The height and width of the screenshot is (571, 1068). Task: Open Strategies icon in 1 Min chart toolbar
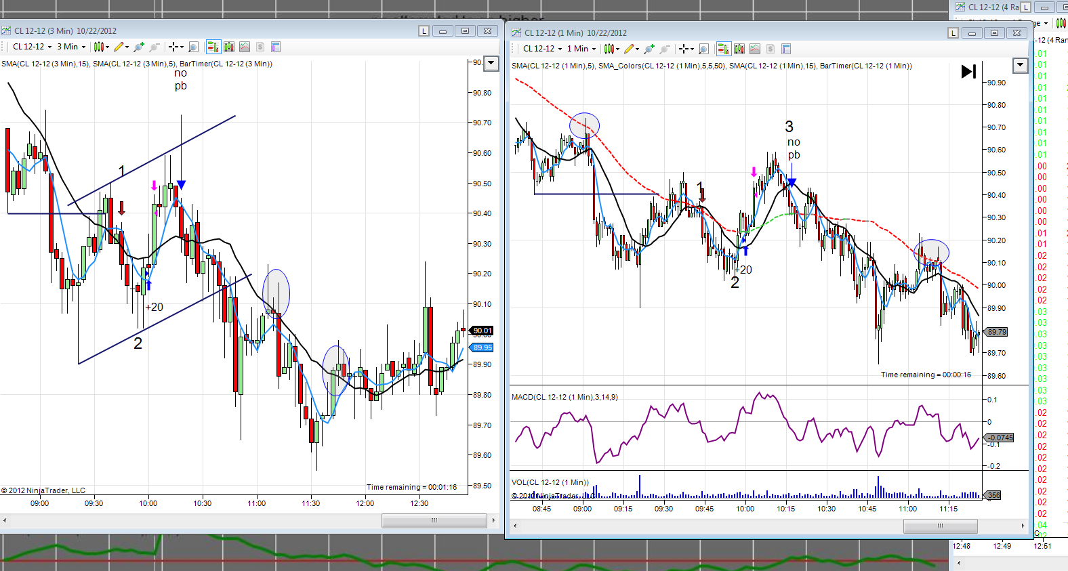[755, 49]
